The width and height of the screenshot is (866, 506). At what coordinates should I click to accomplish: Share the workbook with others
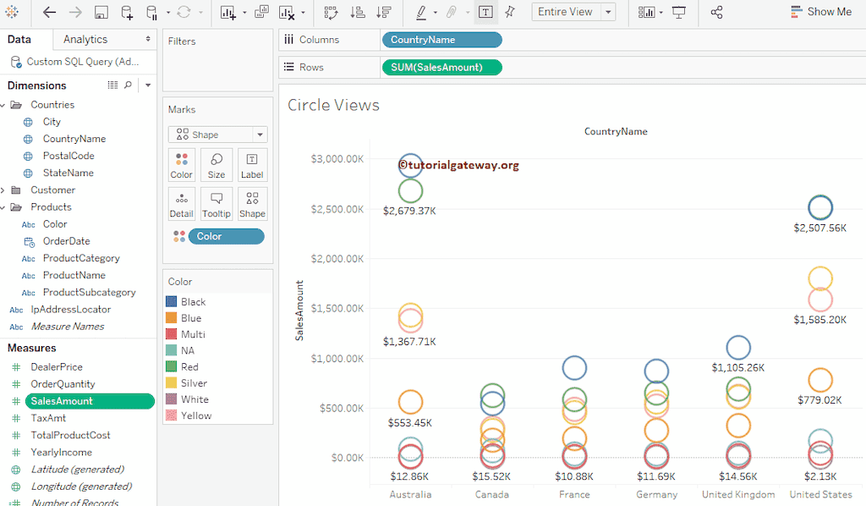click(715, 13)
